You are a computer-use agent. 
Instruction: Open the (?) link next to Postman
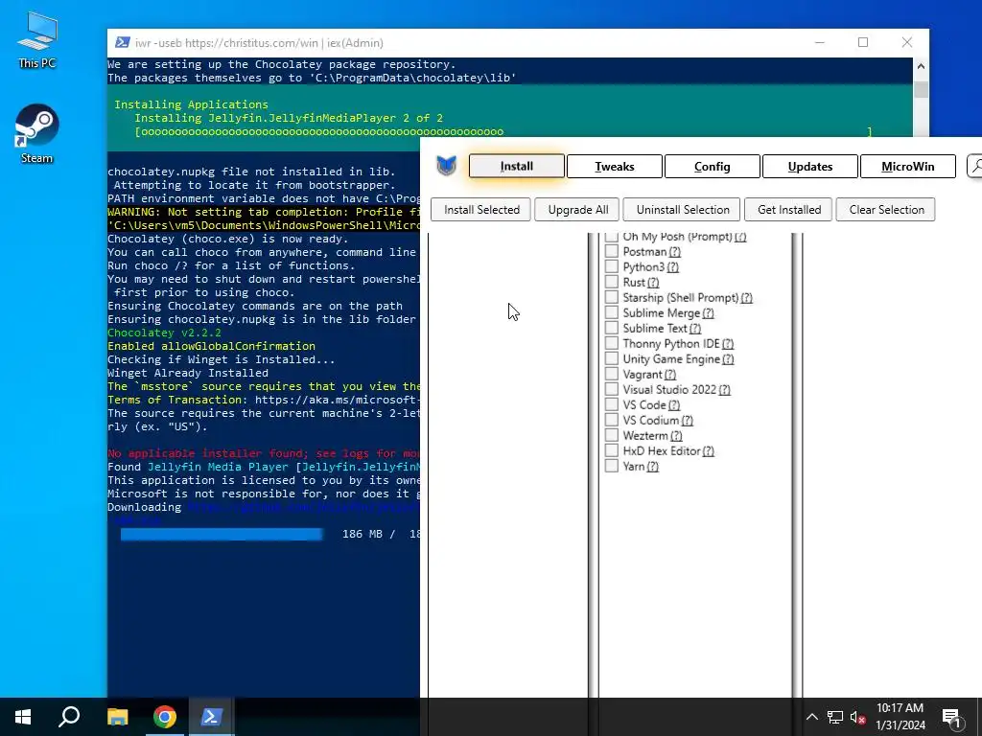pyautogui.click(x=674, y=252)
